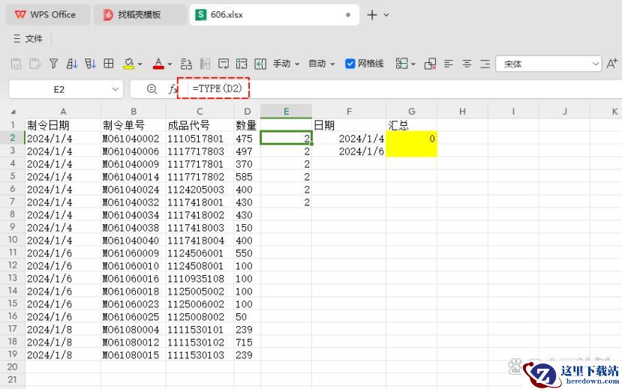Open the 文件 file menu
The height and width of the screenshot is (389, 622).
click(28, 38)
